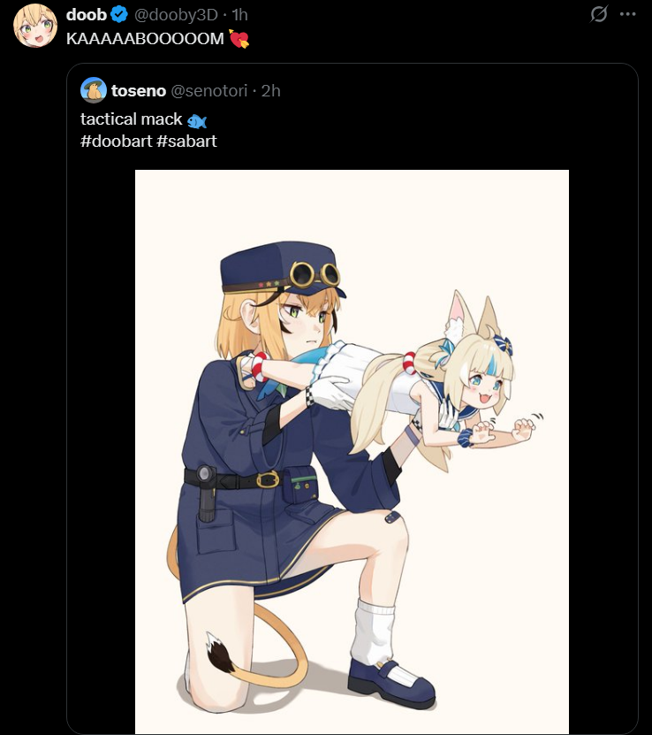The image size is (652, 735).
Task: Open the three-dot more options menu
Action: click(x=627, y=14)
